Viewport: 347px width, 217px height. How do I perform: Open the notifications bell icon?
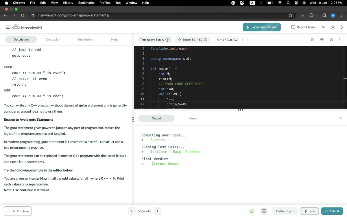341,27
